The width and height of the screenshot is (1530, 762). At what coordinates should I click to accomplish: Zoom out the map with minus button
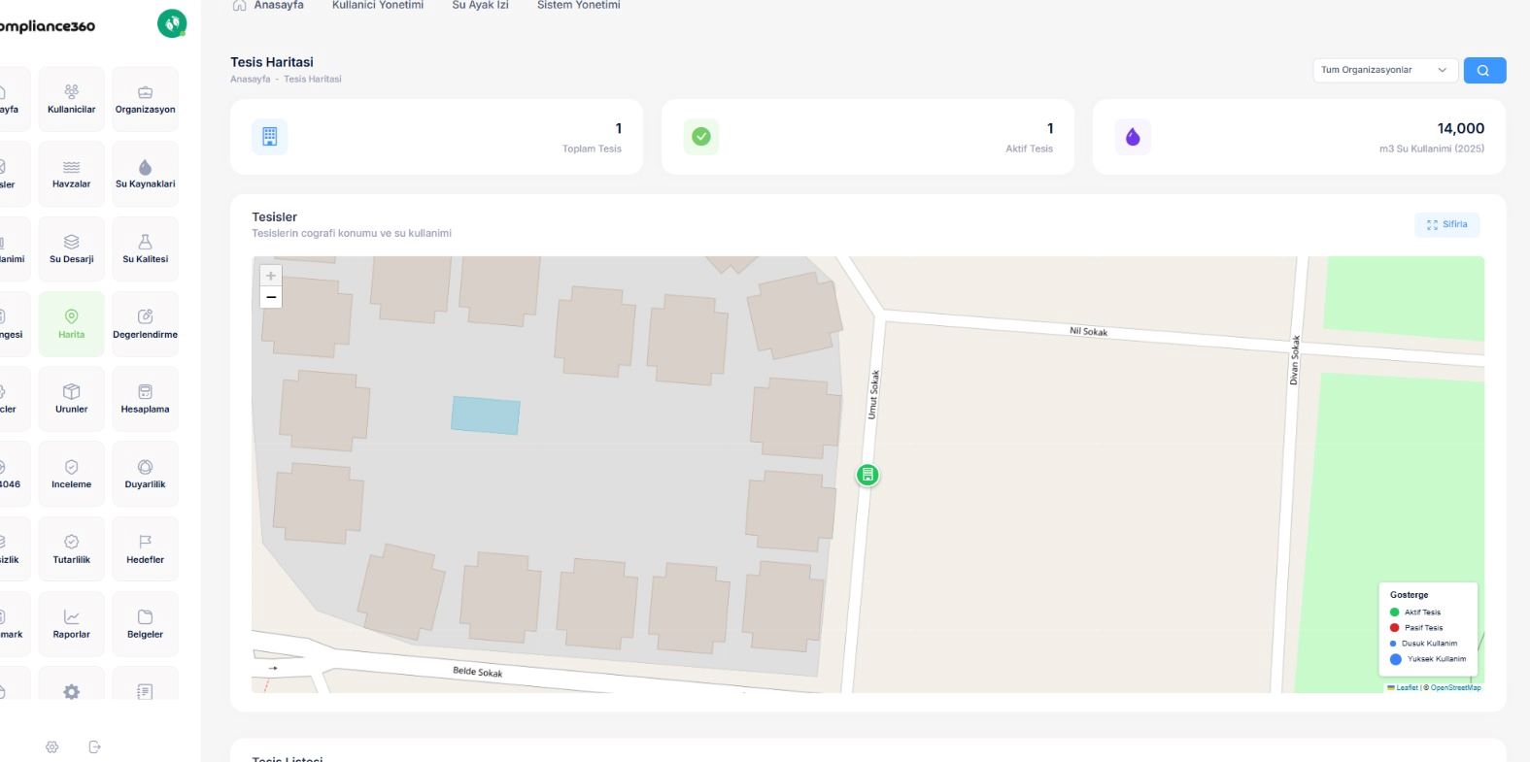tap(271, 297)
